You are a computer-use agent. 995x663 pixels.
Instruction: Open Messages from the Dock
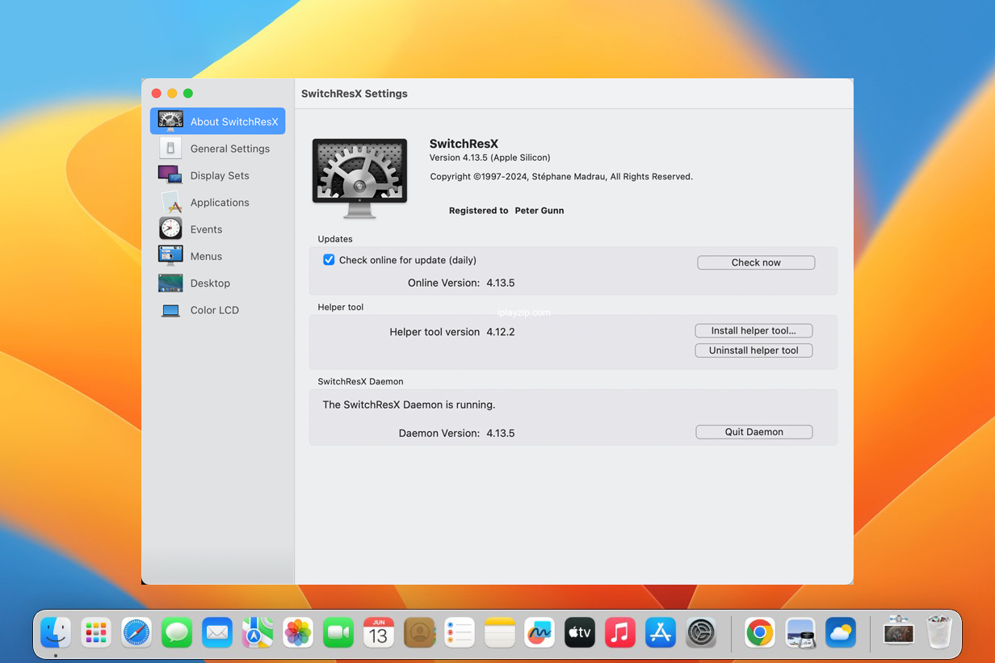[177, 632]
